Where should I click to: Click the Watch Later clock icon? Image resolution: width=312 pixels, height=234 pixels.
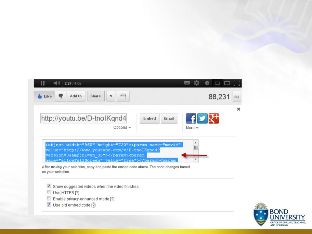click(207, 83)
